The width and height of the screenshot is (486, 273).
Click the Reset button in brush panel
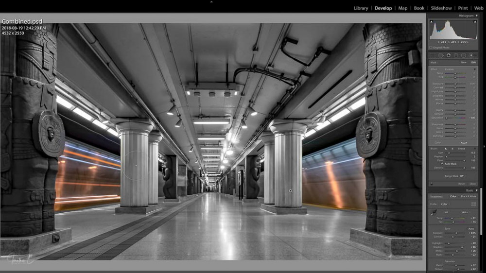tap(461, 184)
